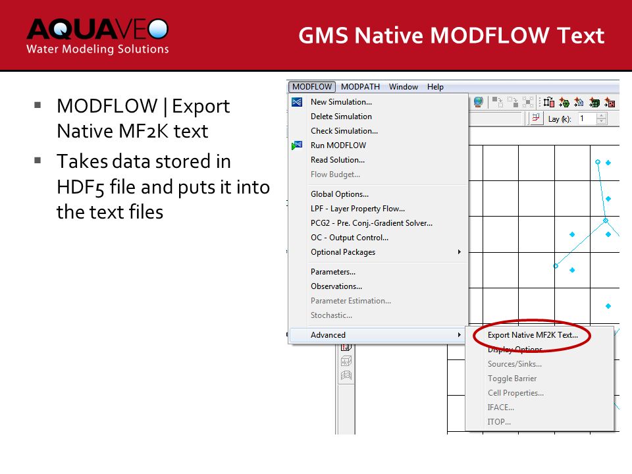Click the globe icon in the toolbar

pyautogui.click(x=479, y=102)
